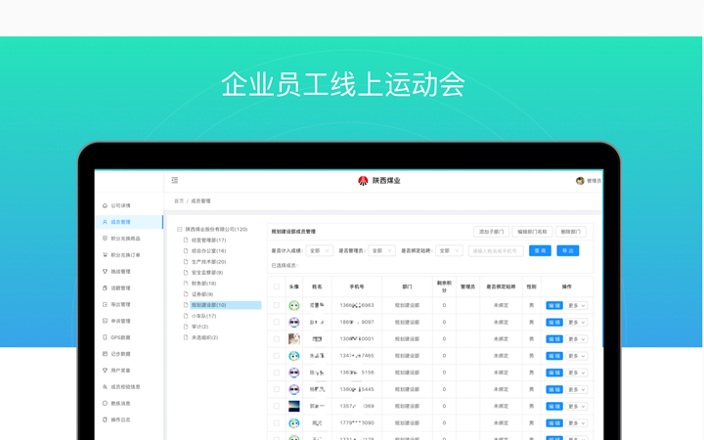Click the blue 查询 button
The height and width of the screenshot is (440, 704).
pos(540,250)
